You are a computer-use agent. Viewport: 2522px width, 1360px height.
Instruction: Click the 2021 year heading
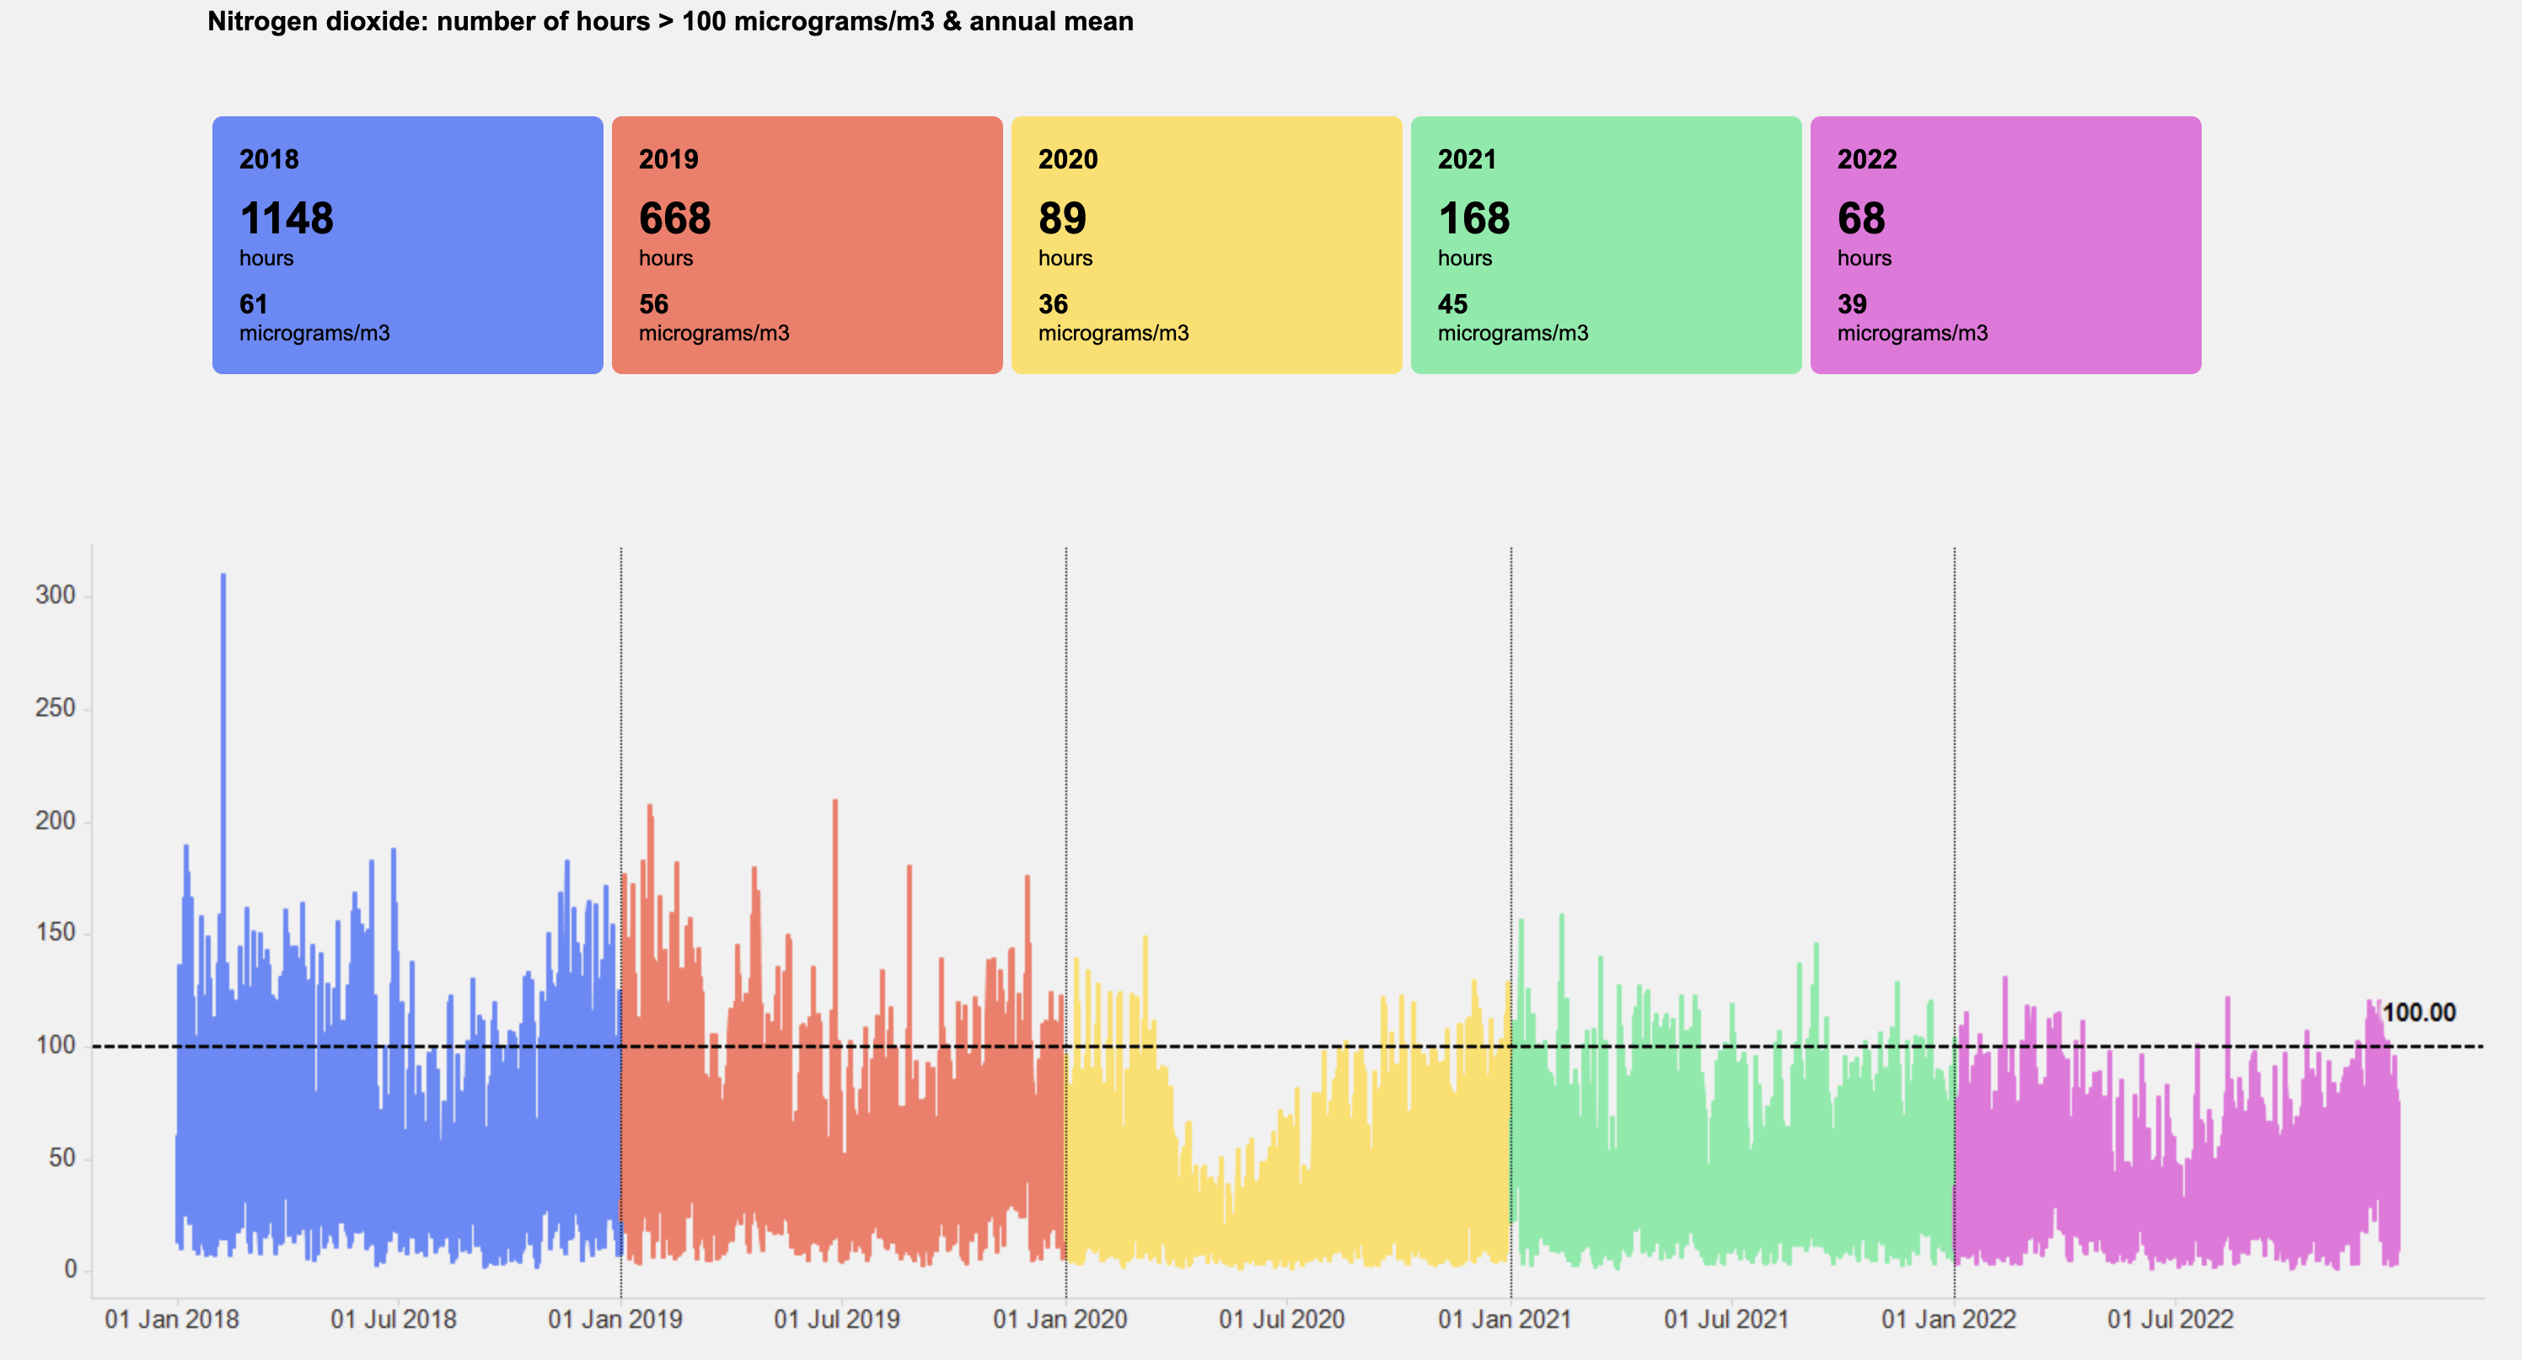tap(1467, 158)
